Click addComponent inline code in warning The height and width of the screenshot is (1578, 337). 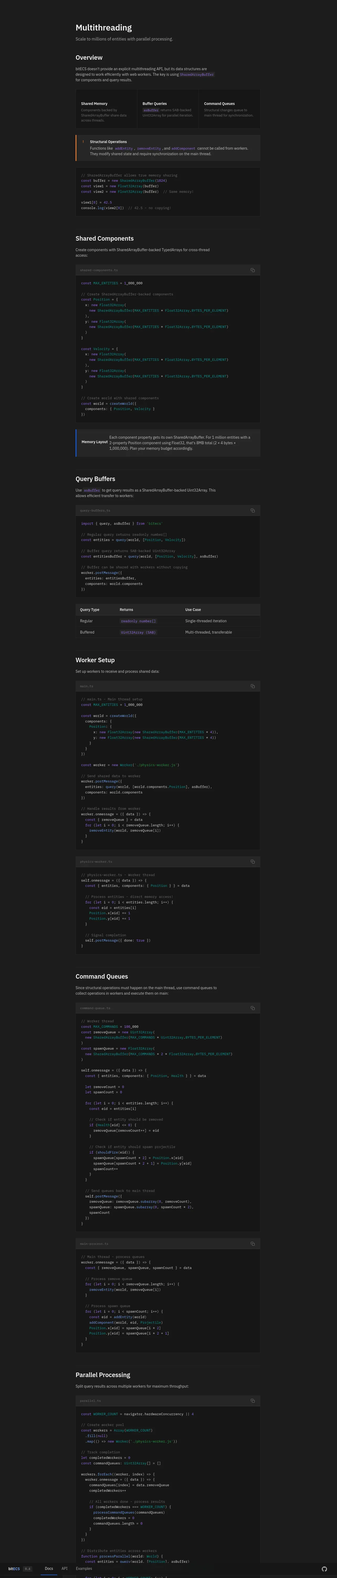pyautogui.click(x=183, y=148)
